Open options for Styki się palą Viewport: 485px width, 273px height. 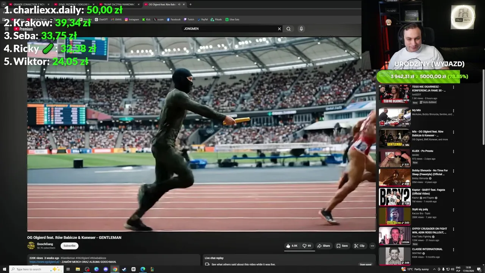point(453,210)
